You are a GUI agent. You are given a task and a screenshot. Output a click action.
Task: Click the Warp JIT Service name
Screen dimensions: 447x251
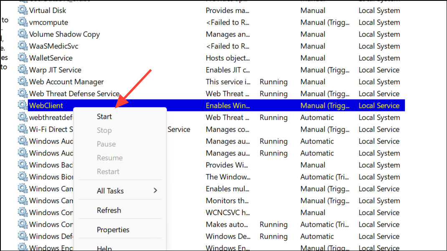(x=55, y=70)
